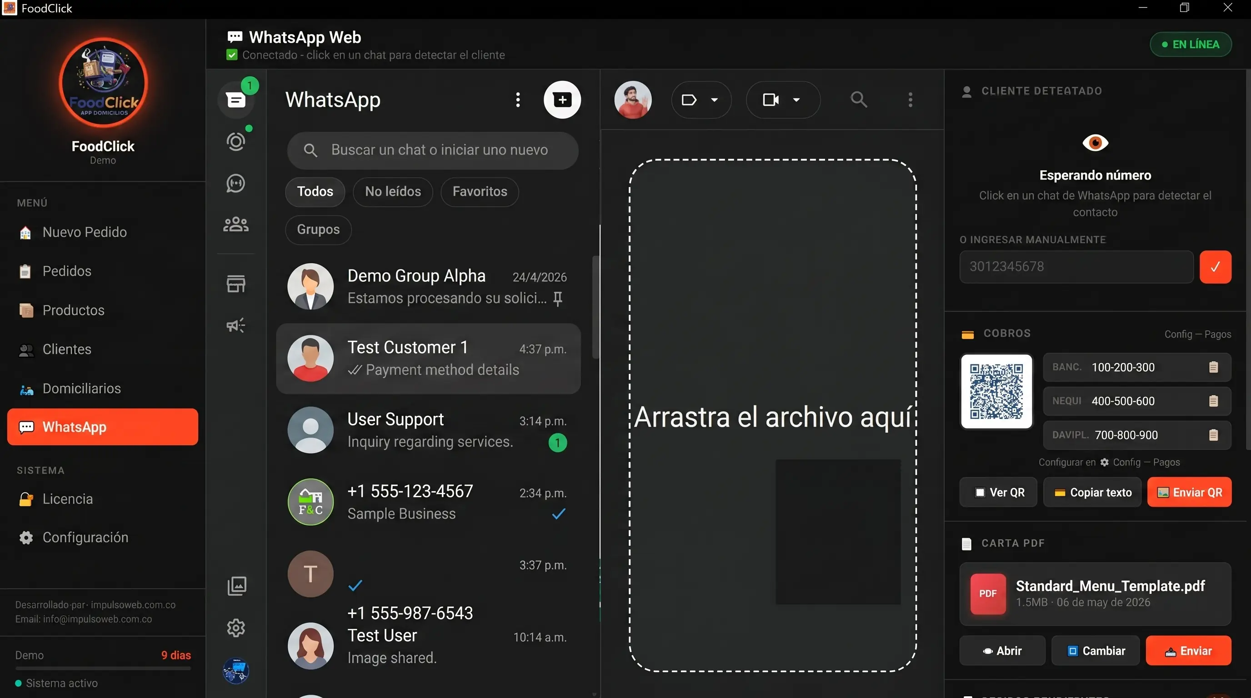The height and width of the screenshot is (698, 1251).
Task: Click Enviar to send the PDF menu
Action: pyautogui.click(x=1189, y=651)
